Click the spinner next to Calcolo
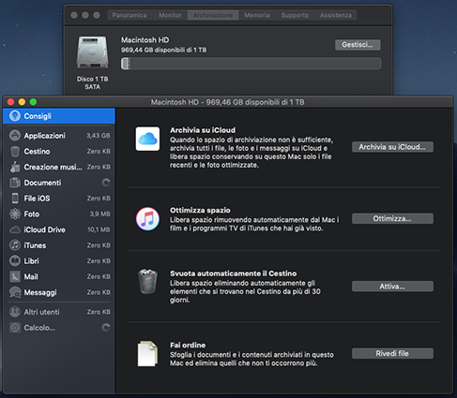This screenshot has height=398, width=457. tap(106, 328)
